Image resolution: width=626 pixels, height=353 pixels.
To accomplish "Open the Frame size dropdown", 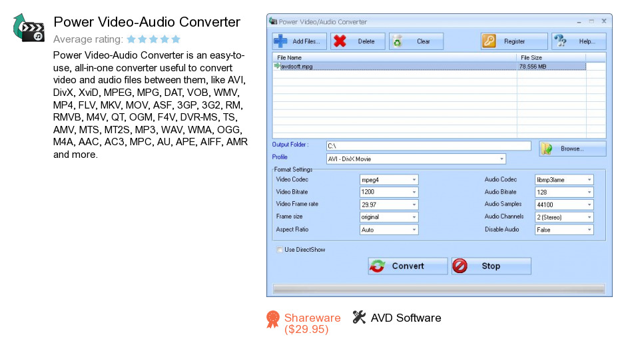I will pos(414,217).
